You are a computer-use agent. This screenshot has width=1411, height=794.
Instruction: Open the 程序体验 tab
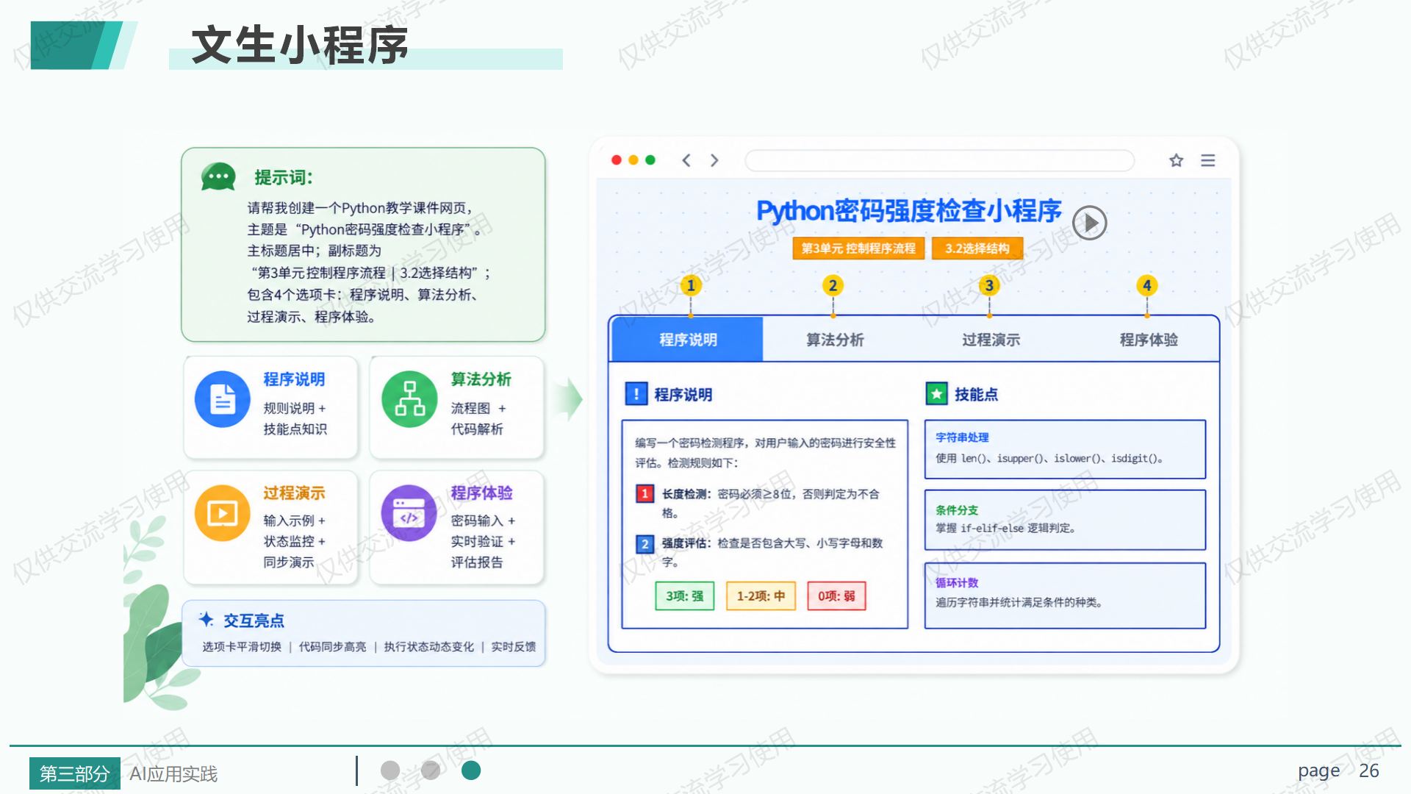click(1148, 340)
